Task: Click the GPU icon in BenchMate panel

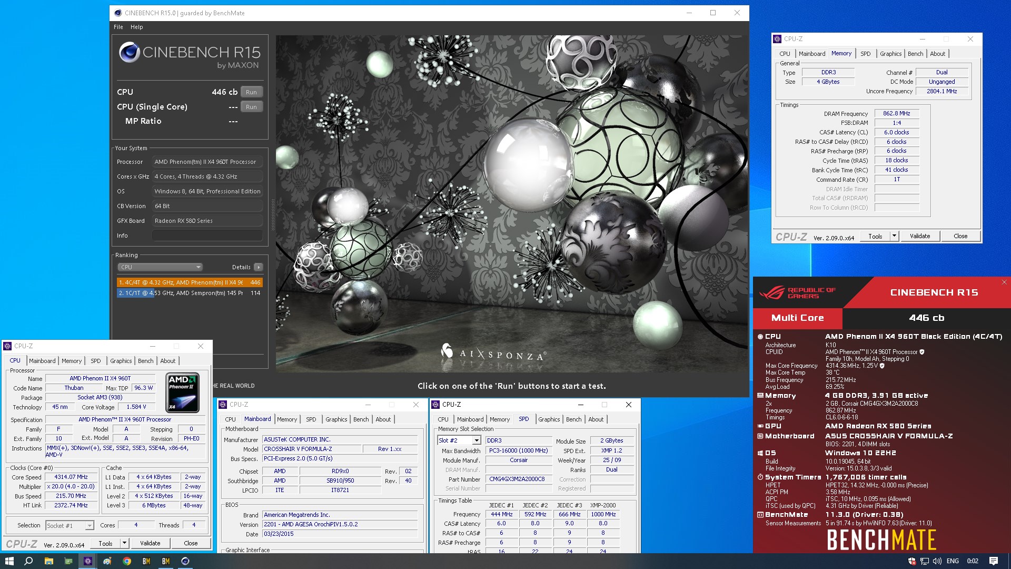Action: 760,426
